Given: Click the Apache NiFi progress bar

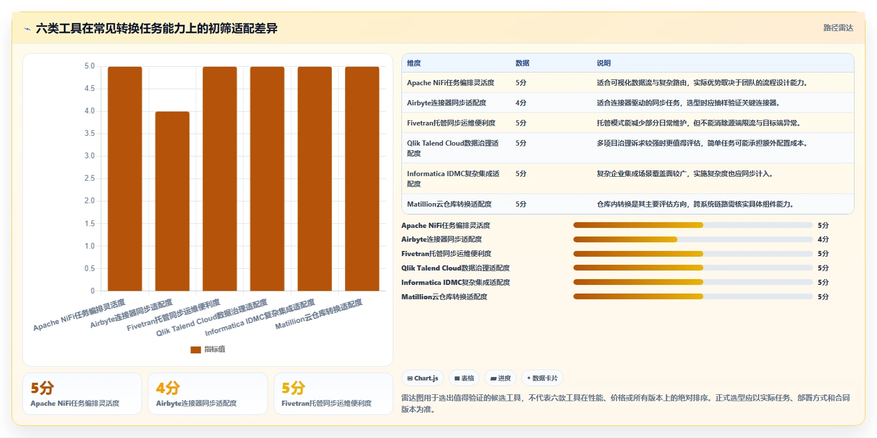Looking at the screenshot, I should tap(693, 225).
